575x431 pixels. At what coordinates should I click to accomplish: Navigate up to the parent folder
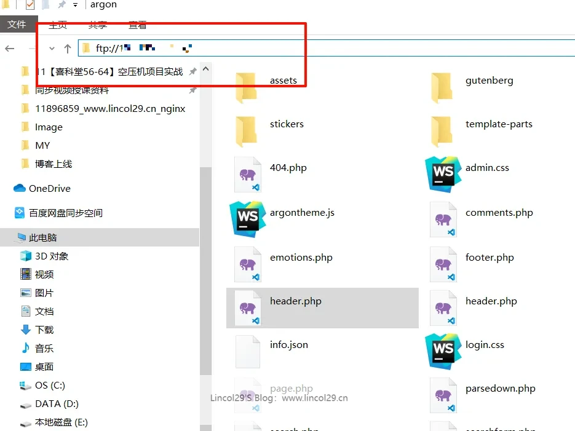(x=68, y=49)
